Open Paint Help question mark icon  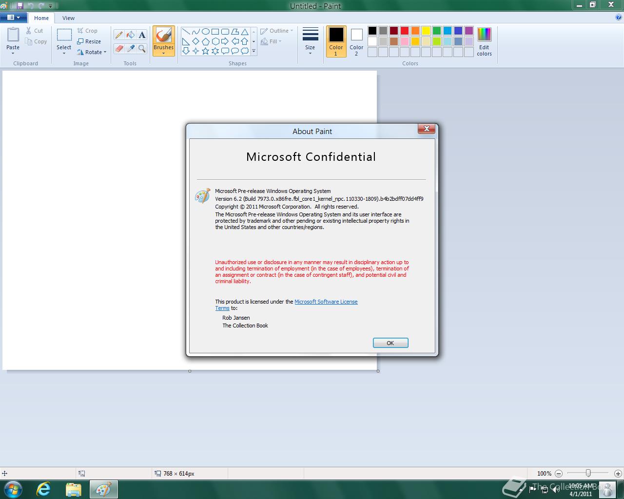tap(619, 18)
